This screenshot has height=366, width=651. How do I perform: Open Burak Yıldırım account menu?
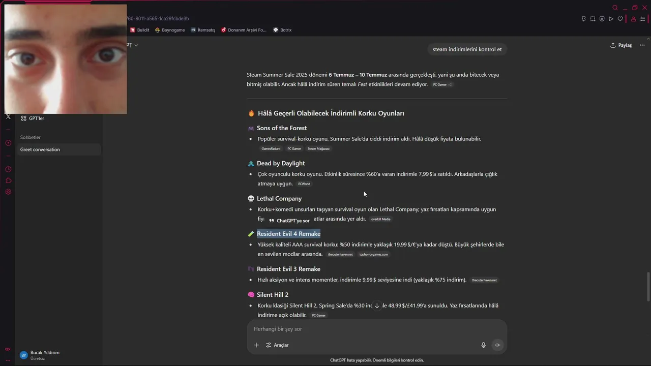58,355
